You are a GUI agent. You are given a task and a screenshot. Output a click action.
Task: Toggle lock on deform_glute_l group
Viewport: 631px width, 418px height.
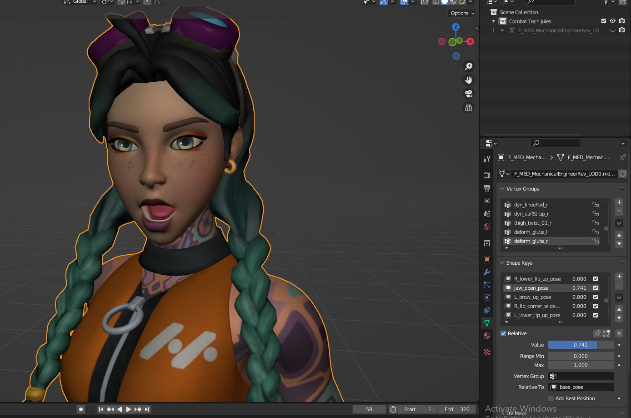[x=596, y=232]
